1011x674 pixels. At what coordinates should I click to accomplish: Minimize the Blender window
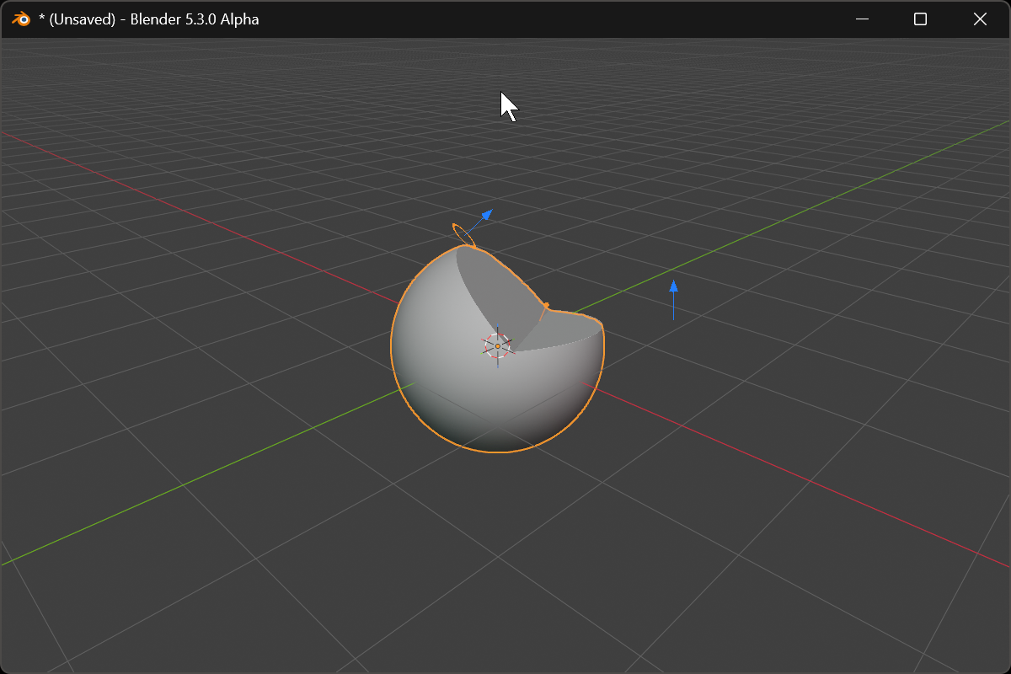pyautogui.click(x=862, y=19)
